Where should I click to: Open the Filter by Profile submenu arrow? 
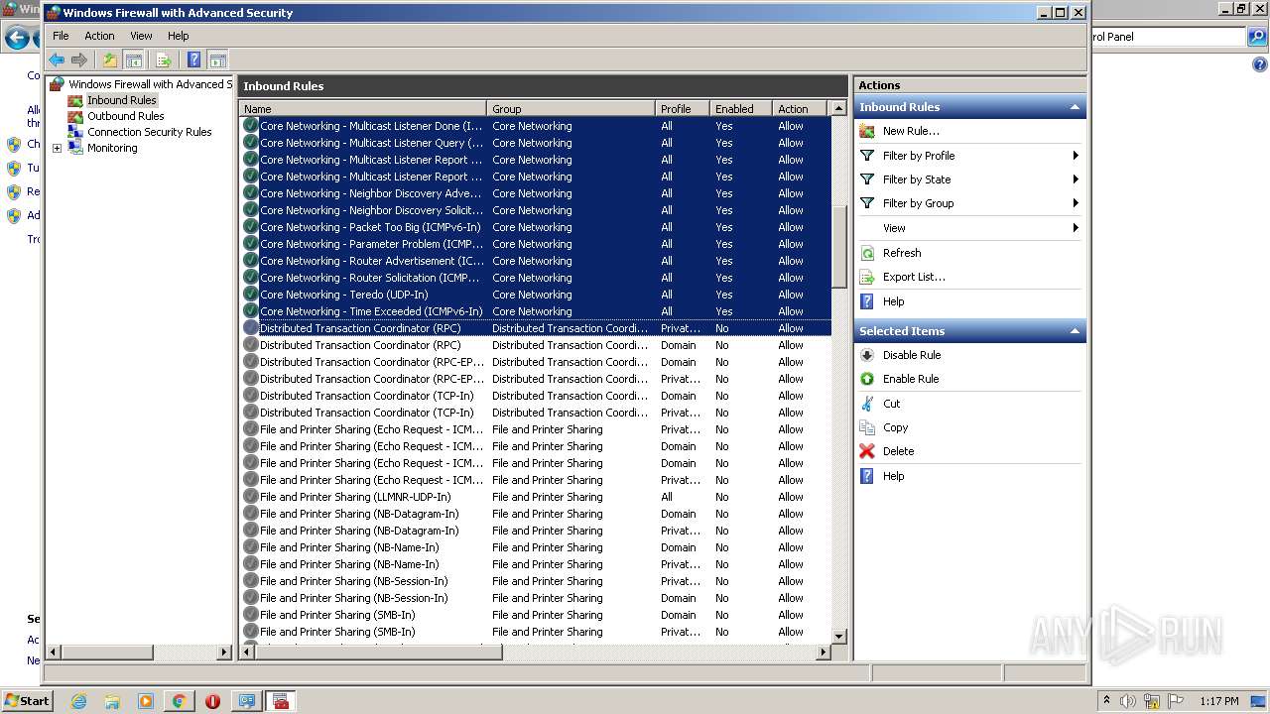tap(1076, 156)
